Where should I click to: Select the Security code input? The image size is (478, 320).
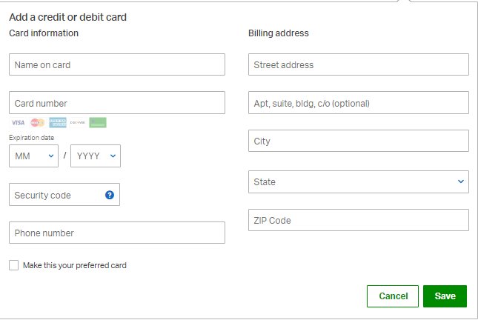point(56,195)
